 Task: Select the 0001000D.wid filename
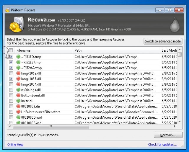coord(32,117)
